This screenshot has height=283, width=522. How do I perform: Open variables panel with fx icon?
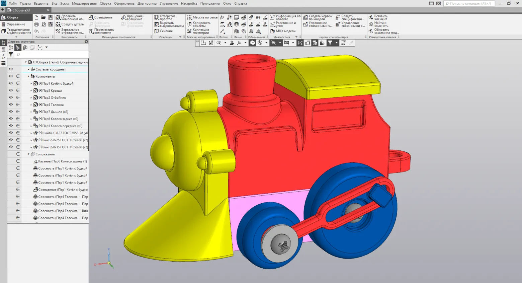[x=4, y=56]
